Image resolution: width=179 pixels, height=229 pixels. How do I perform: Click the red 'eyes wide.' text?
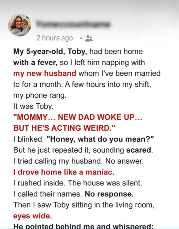[x=32, y=216]
